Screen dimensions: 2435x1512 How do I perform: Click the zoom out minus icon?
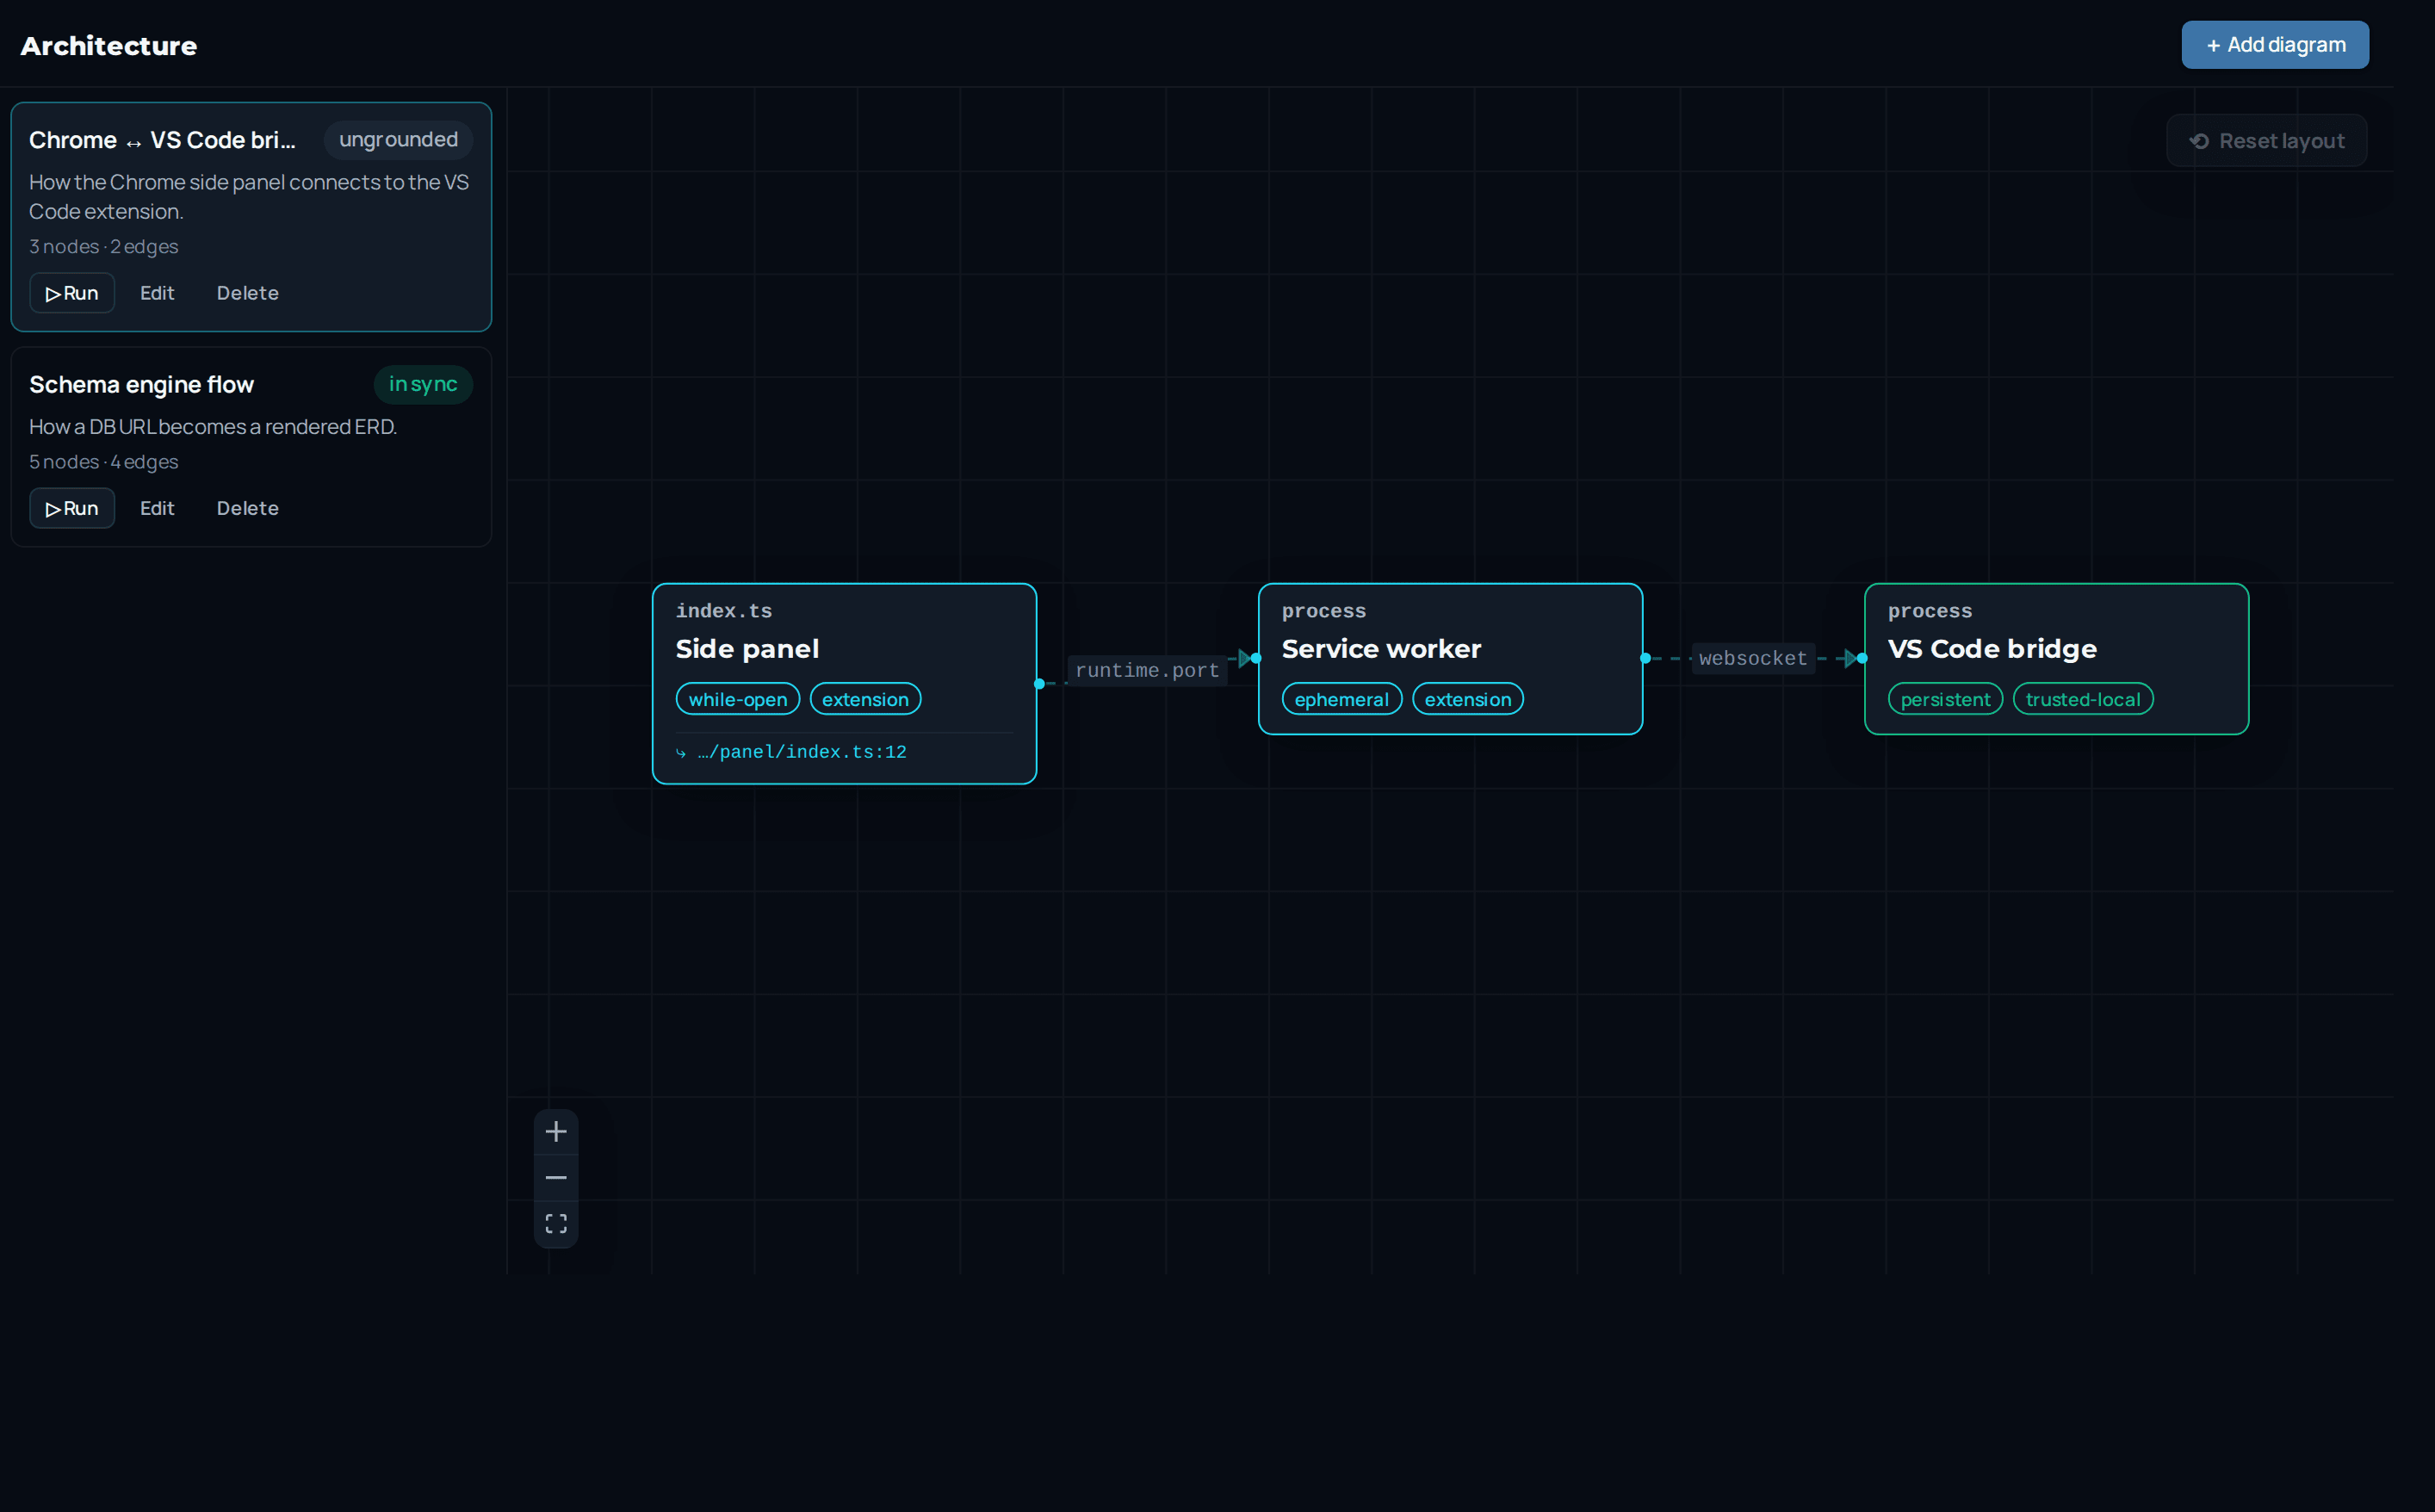(x=556, y=1177)
